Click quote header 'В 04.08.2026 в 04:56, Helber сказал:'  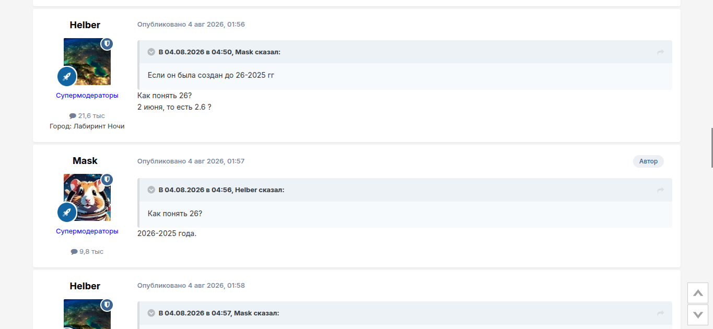[x=221, y=190]
